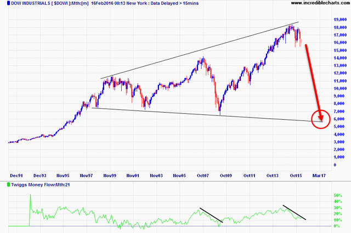Screen dimensions: 351x233
Task: Click the Oct09 date axis label
Action: 226,176
